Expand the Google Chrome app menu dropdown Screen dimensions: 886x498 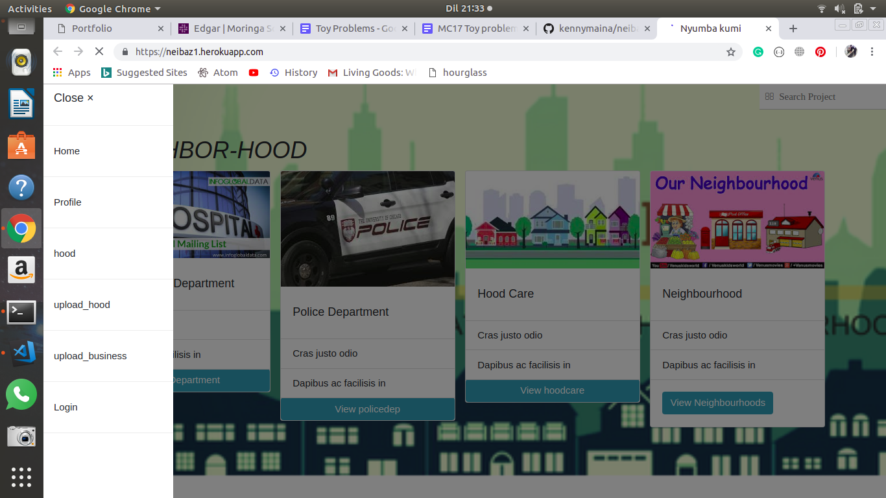click(x=114, y=9)
